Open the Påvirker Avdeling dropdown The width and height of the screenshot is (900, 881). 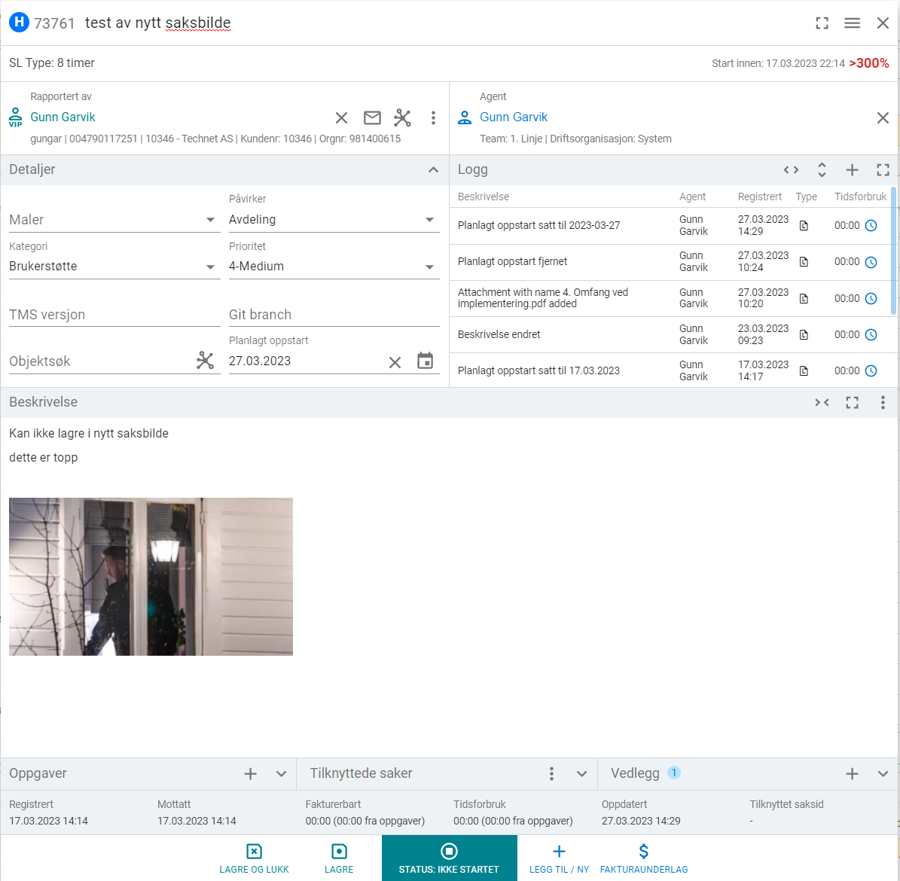click(334, 220)
